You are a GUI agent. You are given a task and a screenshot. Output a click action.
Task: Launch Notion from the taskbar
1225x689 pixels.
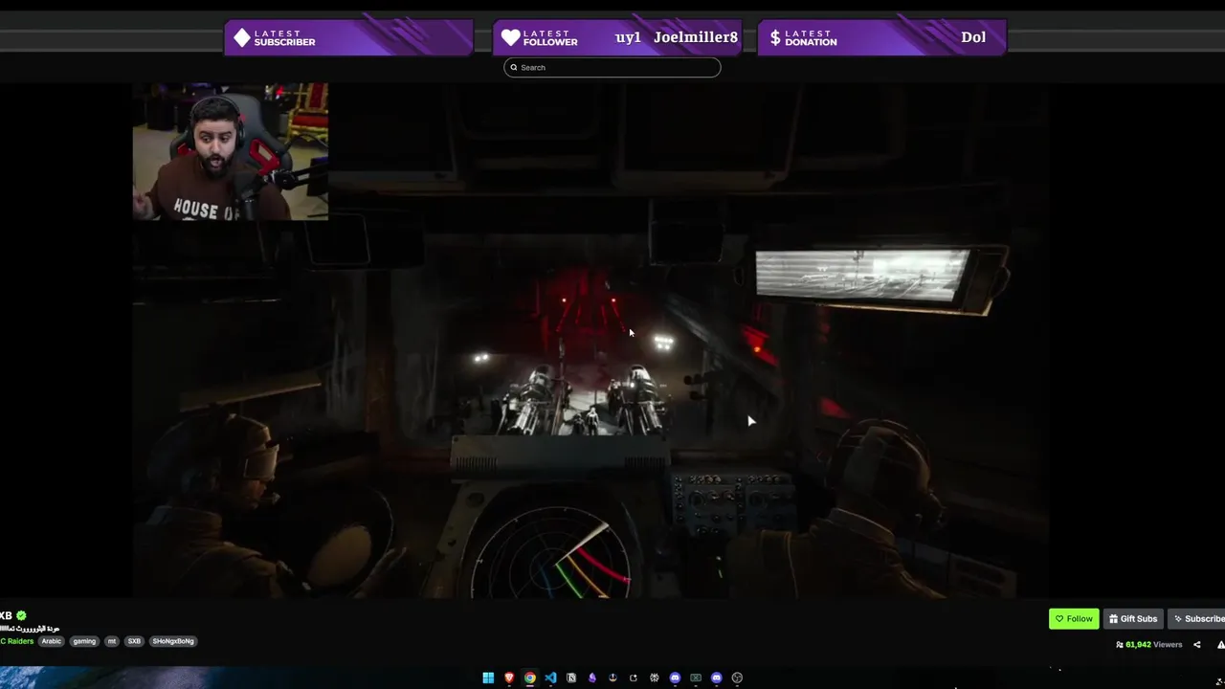pos(571,678)
